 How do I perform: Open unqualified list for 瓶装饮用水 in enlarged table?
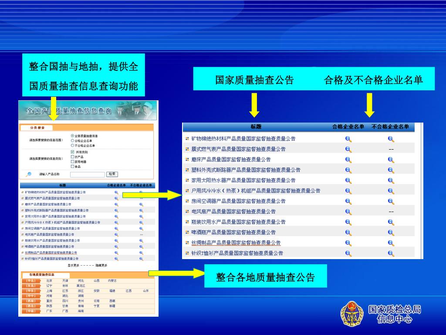pyautogui.click(x=391, y=222)
